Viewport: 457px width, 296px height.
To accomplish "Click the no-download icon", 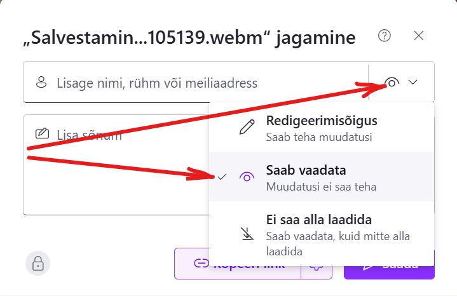I will [247, 234].
